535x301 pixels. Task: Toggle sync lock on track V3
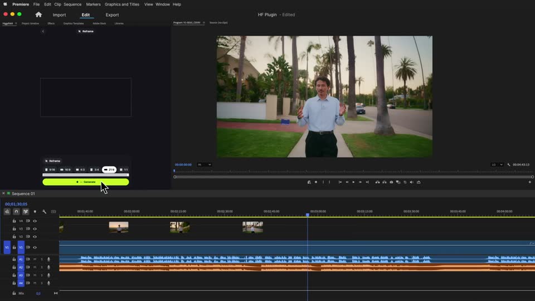(28, 229)
